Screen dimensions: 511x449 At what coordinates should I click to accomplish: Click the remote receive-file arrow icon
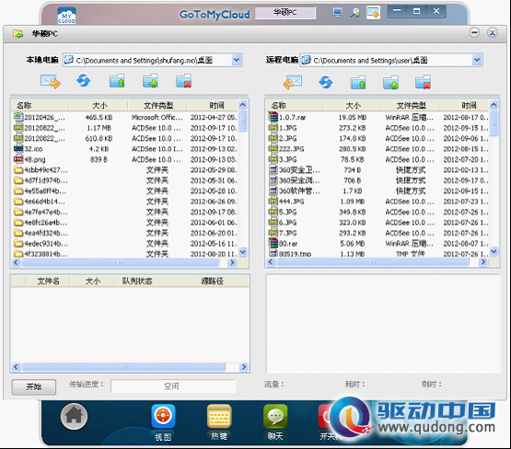tap(292, 82)
